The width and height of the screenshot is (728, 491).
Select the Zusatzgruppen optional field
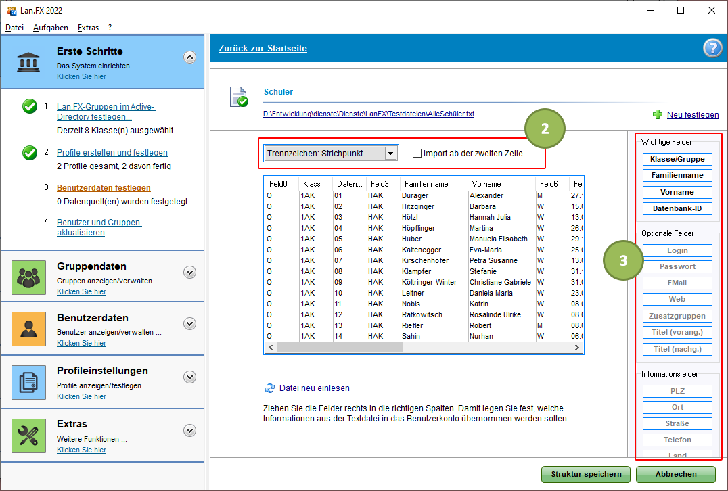[677, 316]
